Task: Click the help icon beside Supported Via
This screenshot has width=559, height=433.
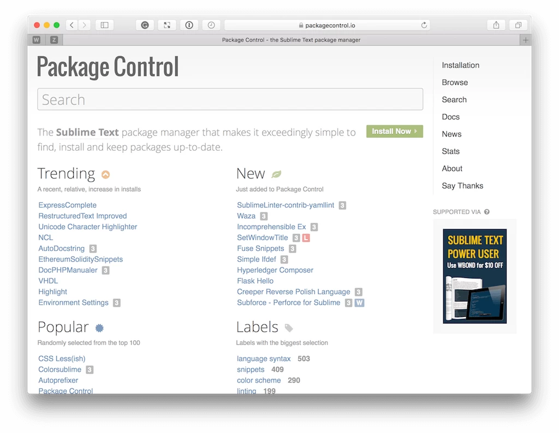Action: pos(486,212)
